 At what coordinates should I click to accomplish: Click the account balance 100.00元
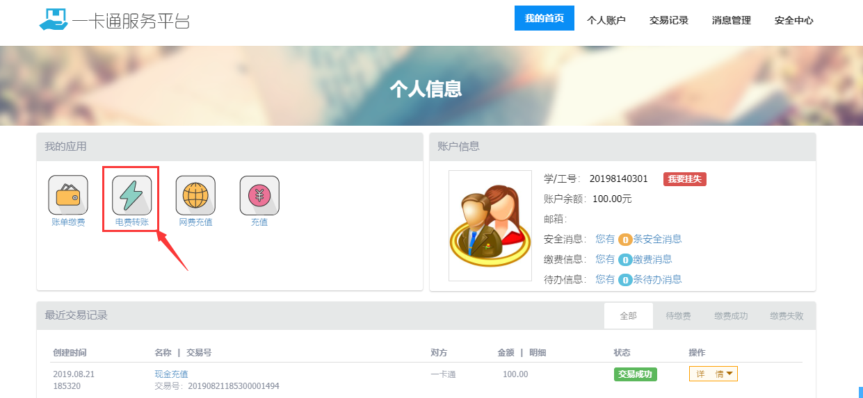pos(612,199)
